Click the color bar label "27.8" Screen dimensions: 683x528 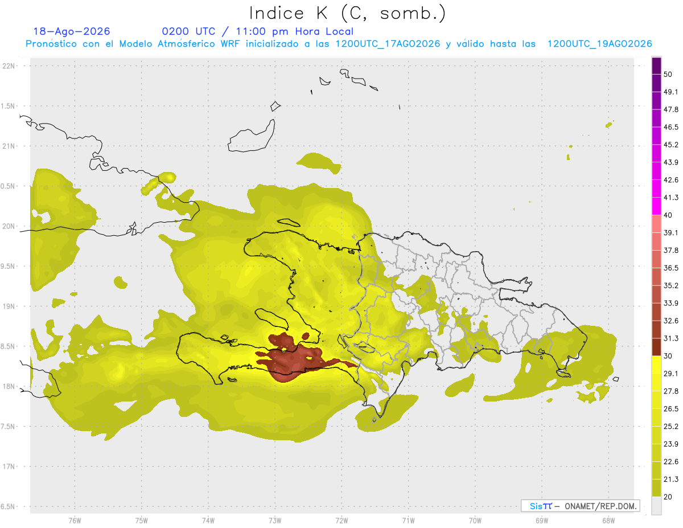[x=671, y=391]
